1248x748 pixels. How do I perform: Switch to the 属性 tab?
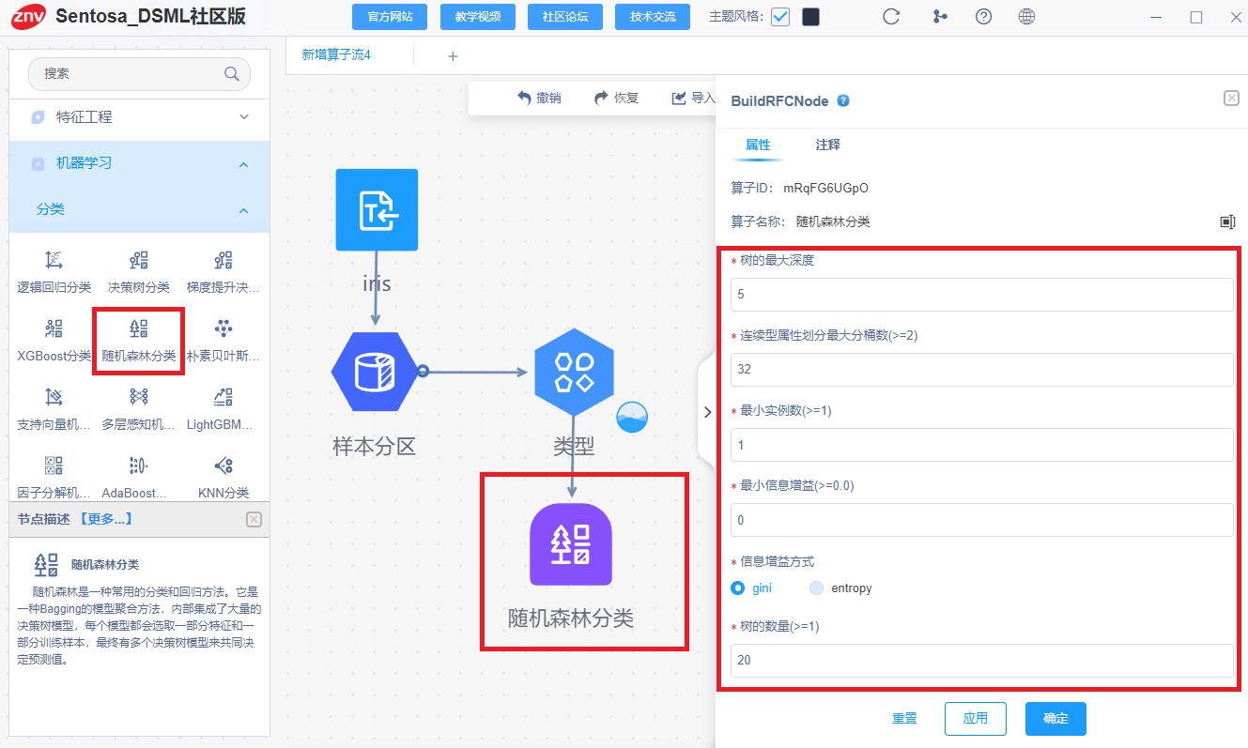pyautogui.click(x=758, y=145)
